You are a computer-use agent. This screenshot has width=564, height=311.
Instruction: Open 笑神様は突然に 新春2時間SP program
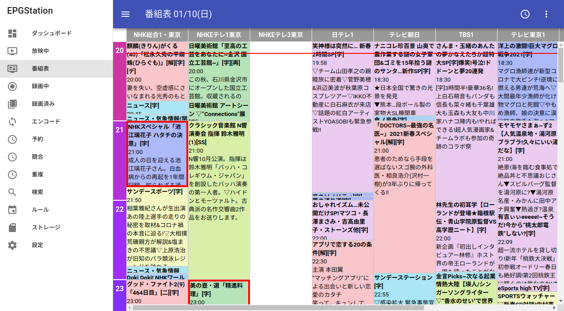click(x=343, y=117)
